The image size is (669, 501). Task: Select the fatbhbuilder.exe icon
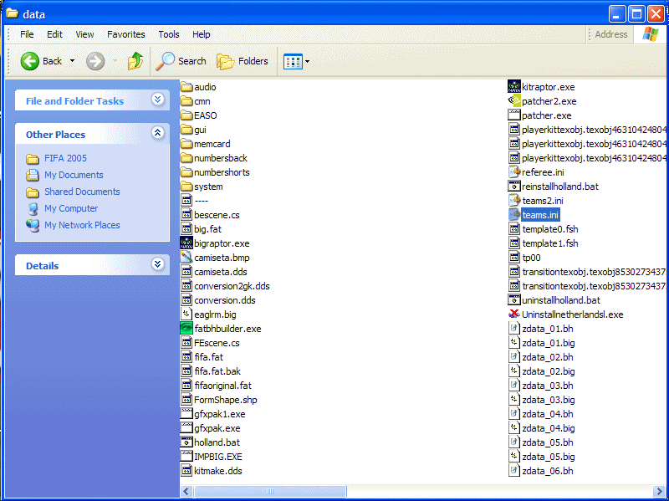coord(186,329)
